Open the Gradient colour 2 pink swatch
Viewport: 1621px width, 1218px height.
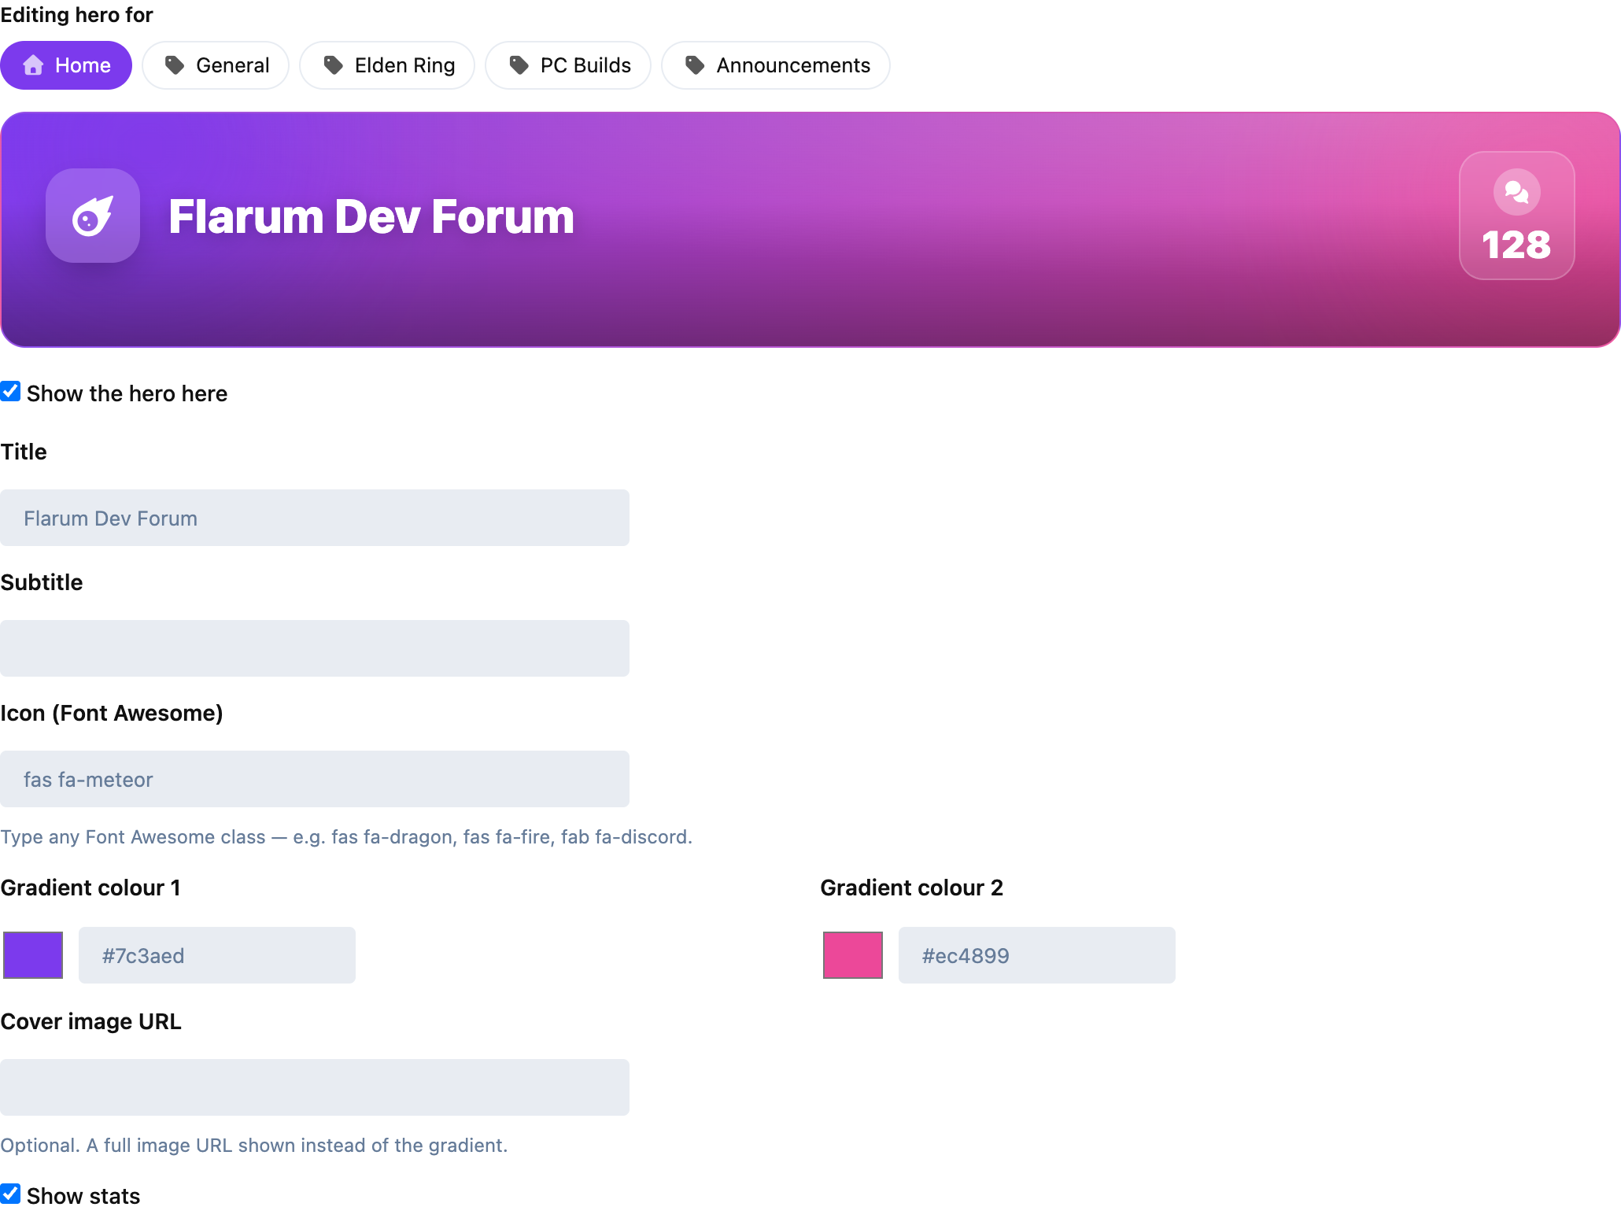click(x=853, y=955)
